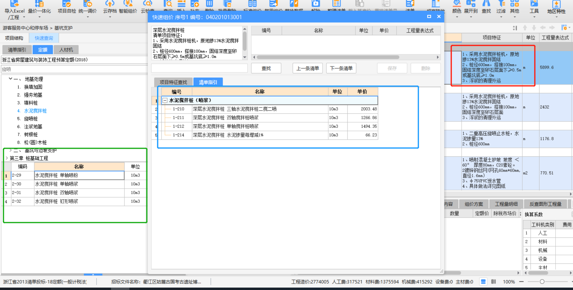This screenshot has width=573, height=290.
Task: Click the 旋喷 search input field
Action: point(75,69)
